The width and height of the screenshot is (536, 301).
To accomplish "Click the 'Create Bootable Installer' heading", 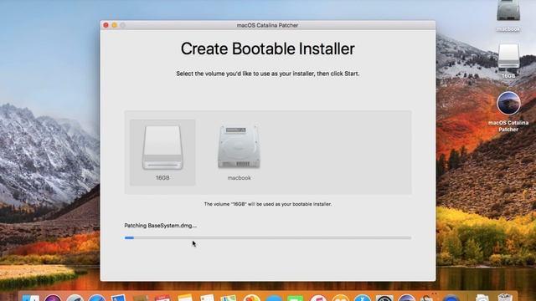I will [x=268, y=48].
